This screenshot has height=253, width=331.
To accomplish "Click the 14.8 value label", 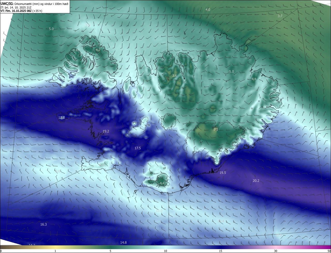I will click(x=123, y=242).
